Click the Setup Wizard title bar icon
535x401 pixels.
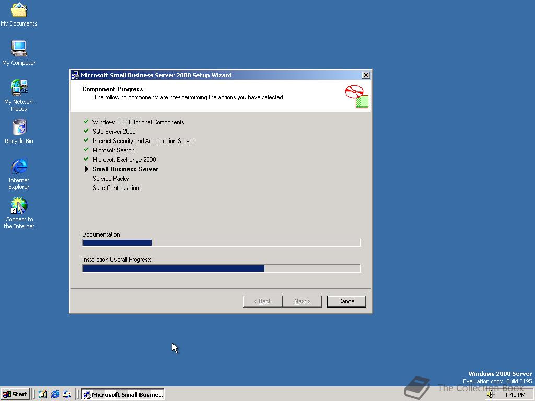(75, 75)
